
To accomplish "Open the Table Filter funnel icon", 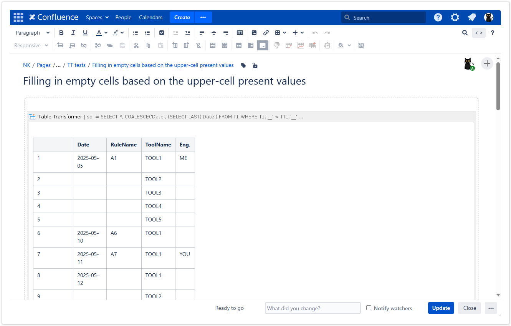I will tap(276, 45).
